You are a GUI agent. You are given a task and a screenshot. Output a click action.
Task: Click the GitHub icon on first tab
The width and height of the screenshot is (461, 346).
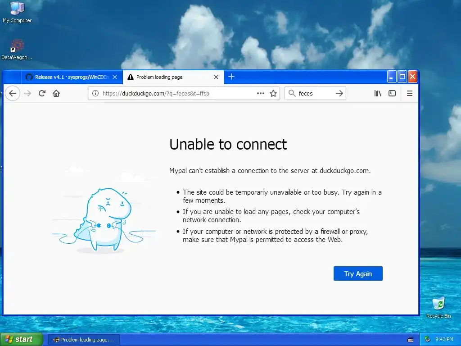click(29, 77)
